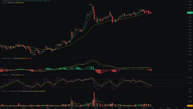Click the VOLUME indicator name label
193x109 pixels.
[x=4, y=91]
